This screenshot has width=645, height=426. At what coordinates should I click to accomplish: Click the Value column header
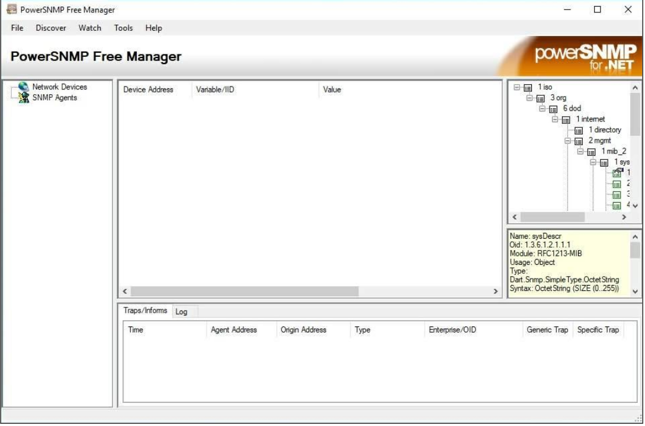click(x=410, y=89)
